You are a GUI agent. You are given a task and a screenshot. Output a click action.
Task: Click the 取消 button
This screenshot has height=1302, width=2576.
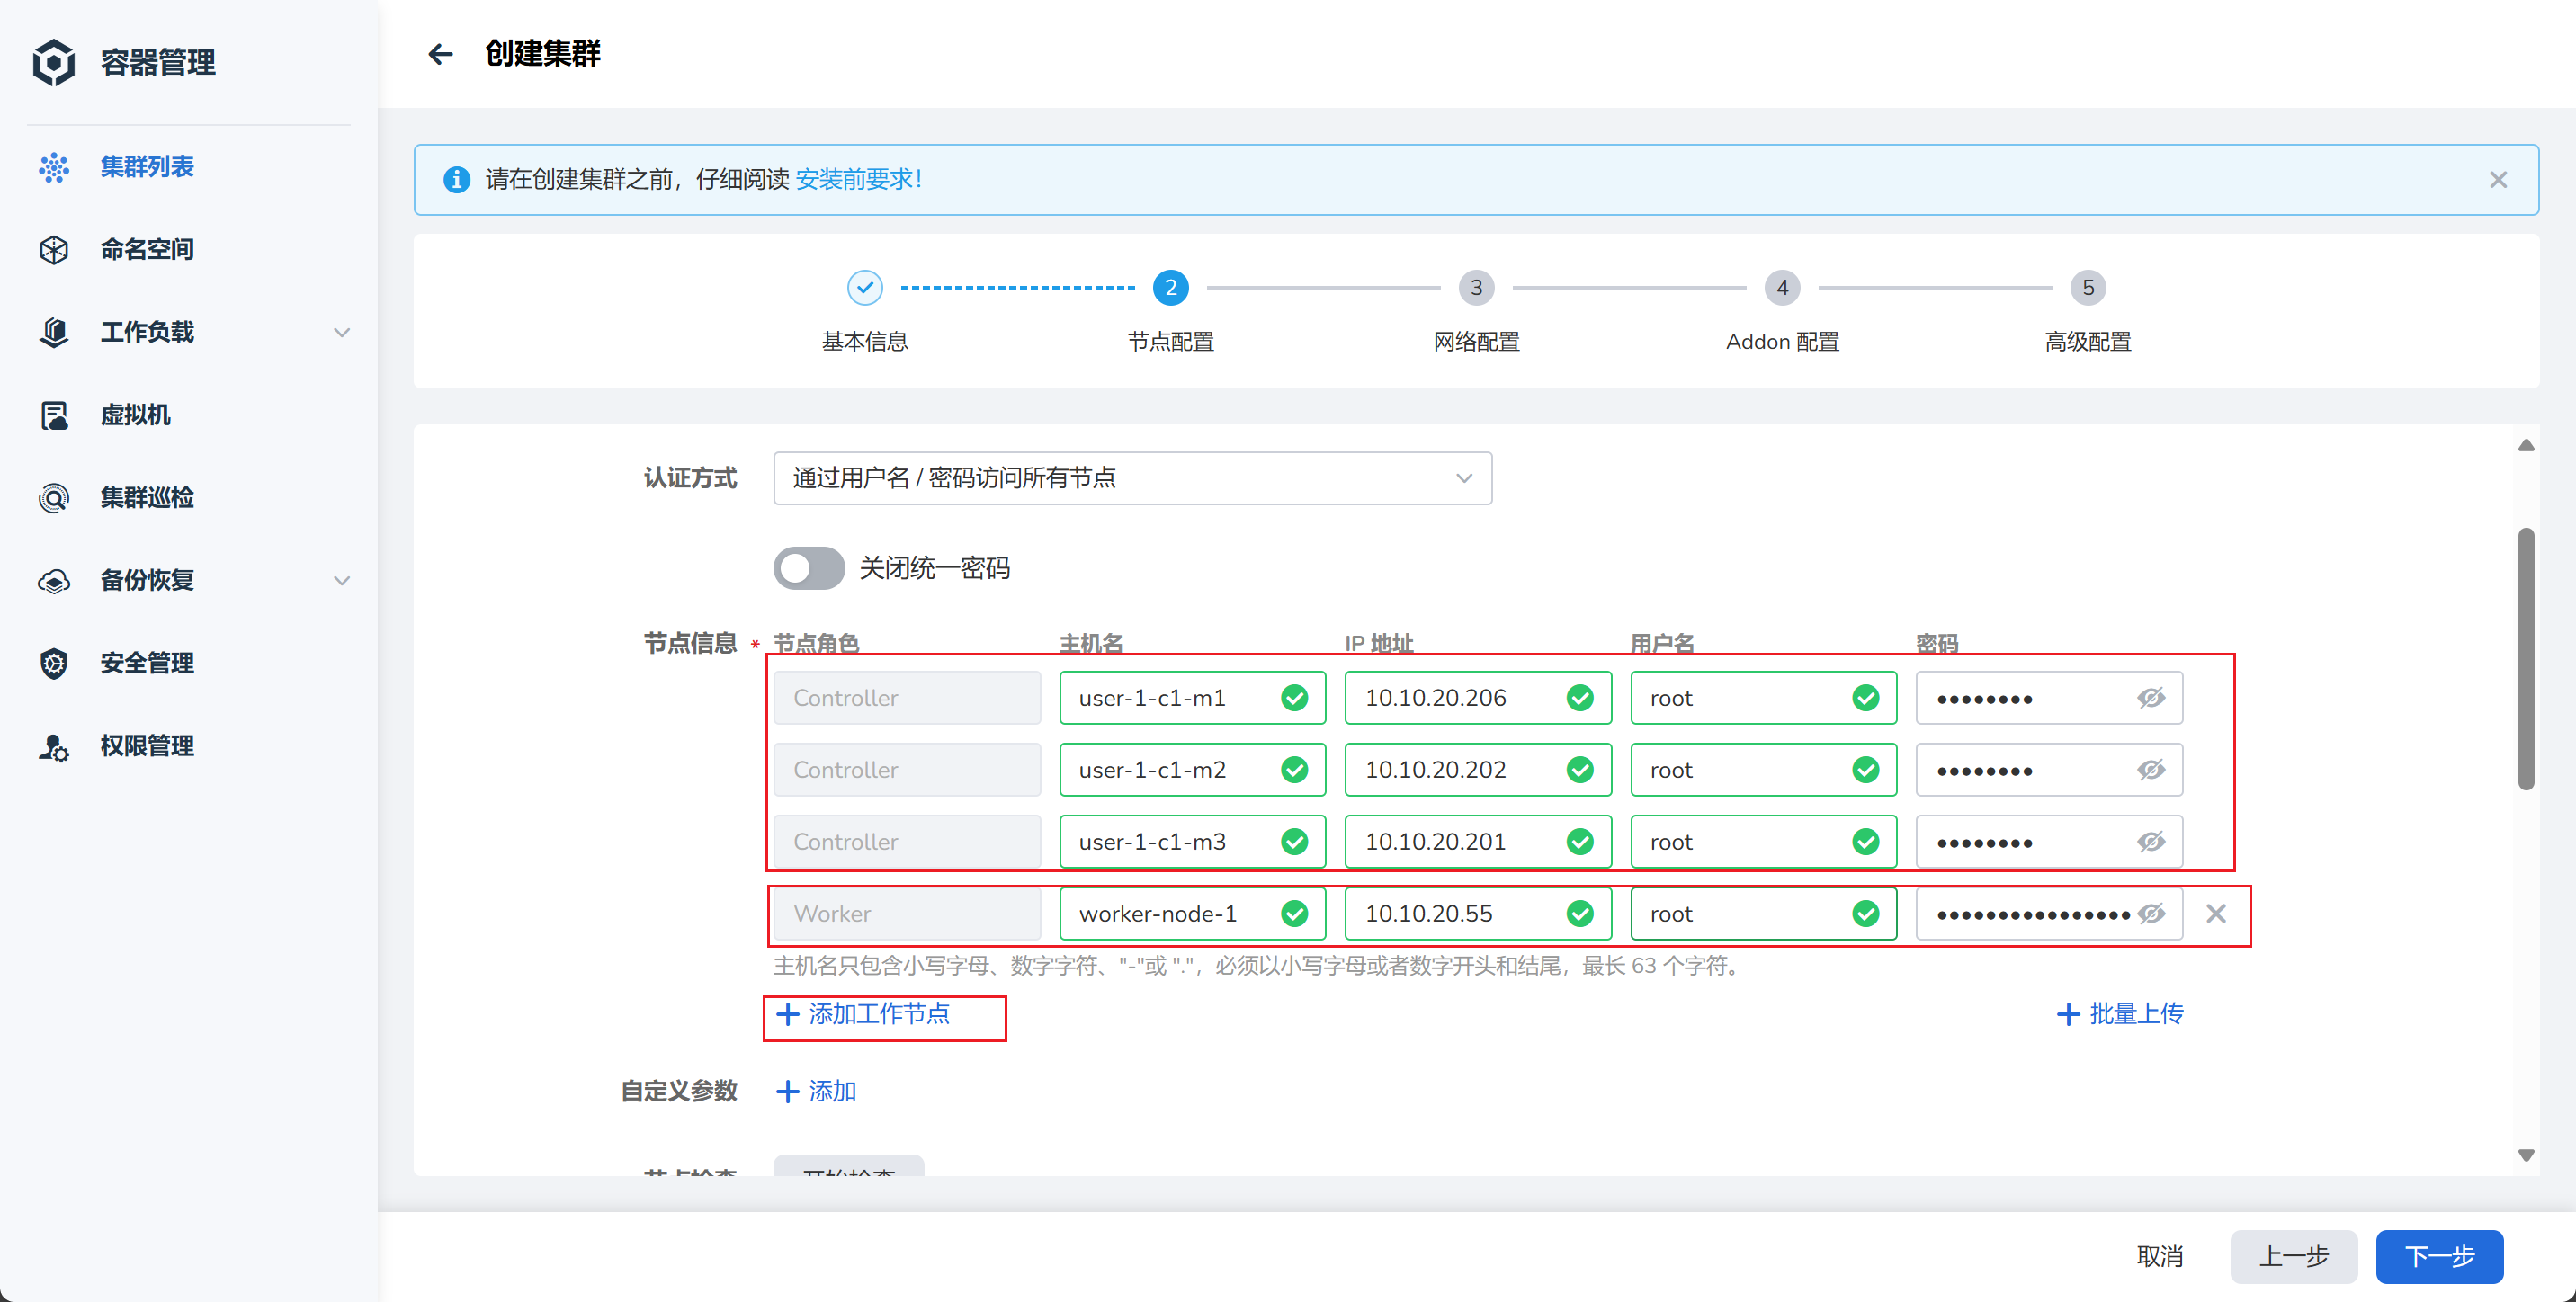point(2159,1256)
